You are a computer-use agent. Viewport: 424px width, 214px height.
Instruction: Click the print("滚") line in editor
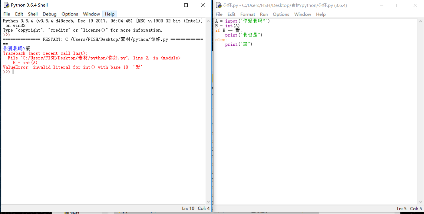tap(239, 45)
